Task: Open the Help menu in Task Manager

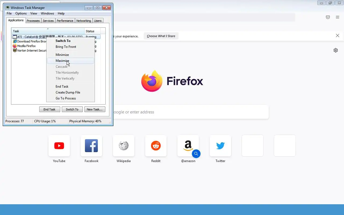Action: tap(61, 13)
